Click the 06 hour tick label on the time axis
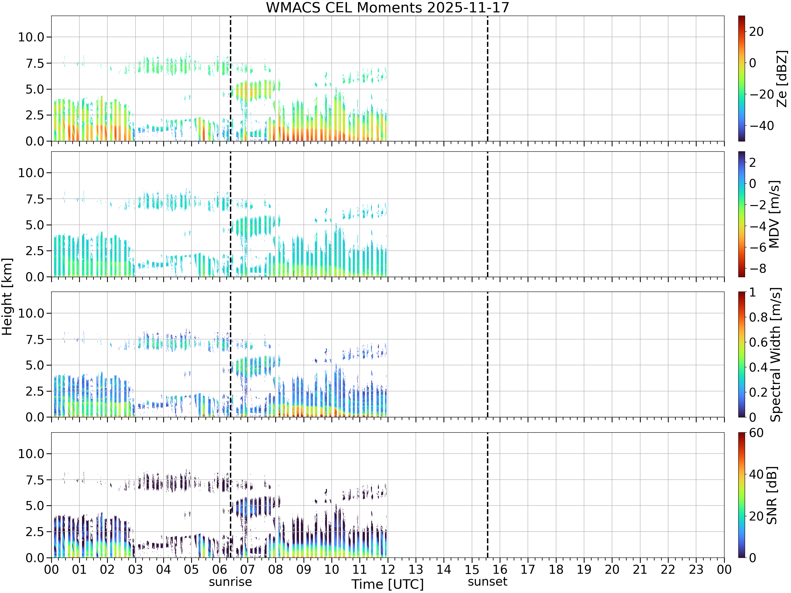This screenshot has width=791, height=593. pos(220,569)
